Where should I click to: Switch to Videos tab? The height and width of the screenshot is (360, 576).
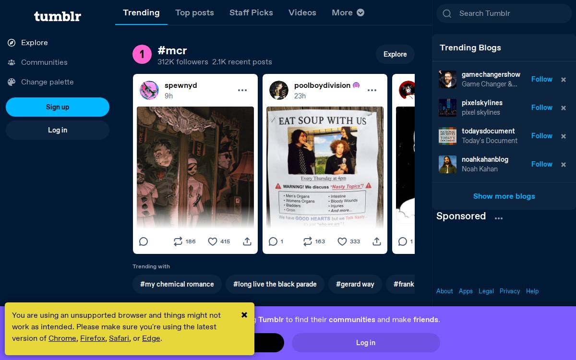point(302,12)
